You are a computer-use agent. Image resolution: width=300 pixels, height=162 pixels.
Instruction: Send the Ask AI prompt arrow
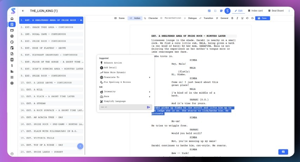[148, 107]
